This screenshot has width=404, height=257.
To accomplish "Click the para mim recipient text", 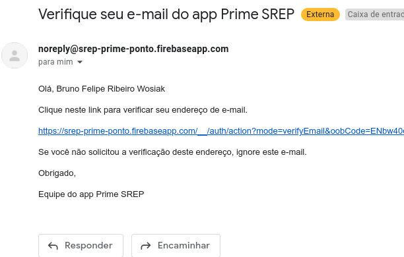I will coord(55,62).
